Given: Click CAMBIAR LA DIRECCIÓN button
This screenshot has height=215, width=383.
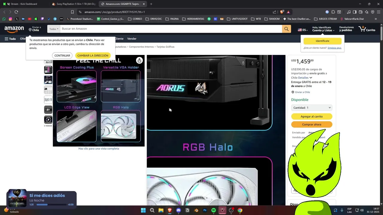Looking at the screenshot, I should tap(93, 56).
